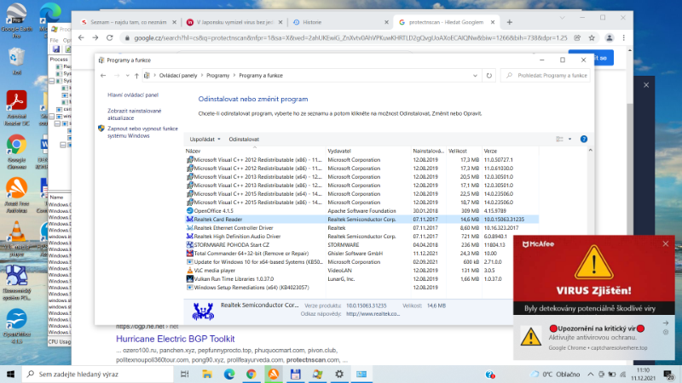This screenshot has height=383, width=682.
Task: Open Hurricane Electric BGP Toolkit result
Action: (176, 339)
